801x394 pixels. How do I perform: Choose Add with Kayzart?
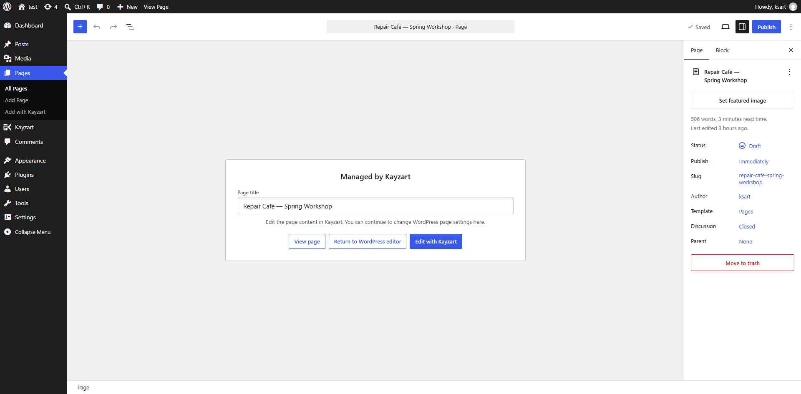point(25,112)
